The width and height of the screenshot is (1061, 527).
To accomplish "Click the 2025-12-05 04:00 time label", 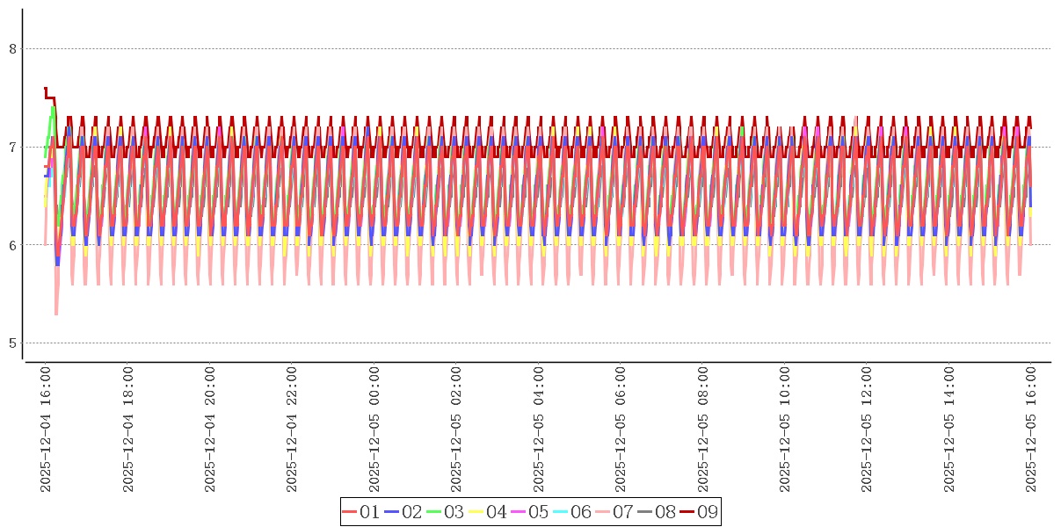I will (x=539, y=430).
